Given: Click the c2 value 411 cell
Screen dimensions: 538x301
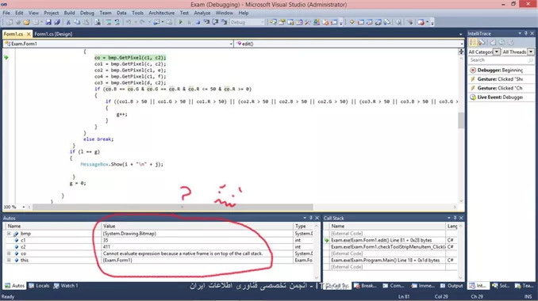Looking at the screenshot, I should tap(197, 247).
